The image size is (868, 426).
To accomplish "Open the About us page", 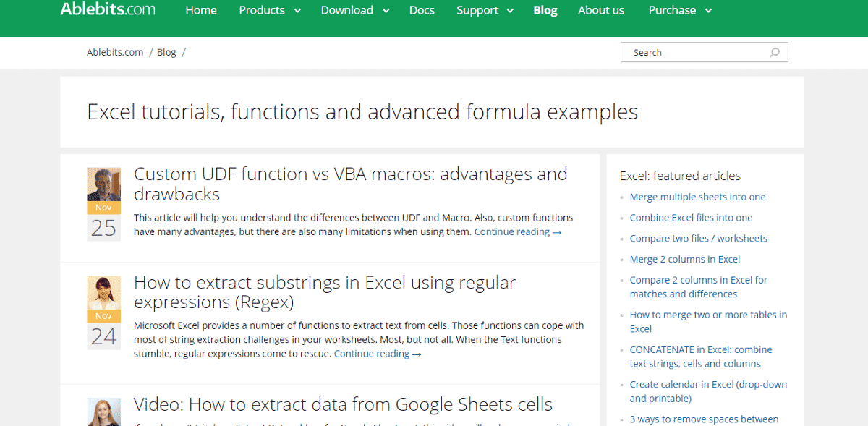I will (x=601, y=10).
